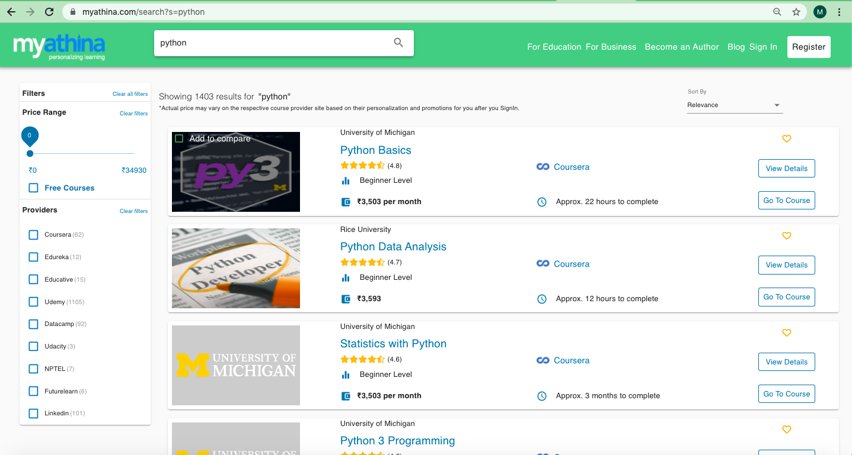Tick the Edureka provider checkbox

click(x=34, y=257)
